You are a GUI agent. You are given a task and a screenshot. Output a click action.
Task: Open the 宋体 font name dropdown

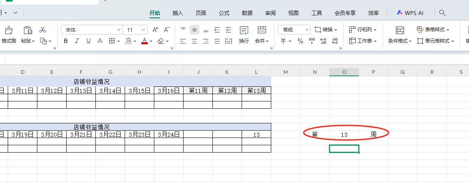coord(119,30)
